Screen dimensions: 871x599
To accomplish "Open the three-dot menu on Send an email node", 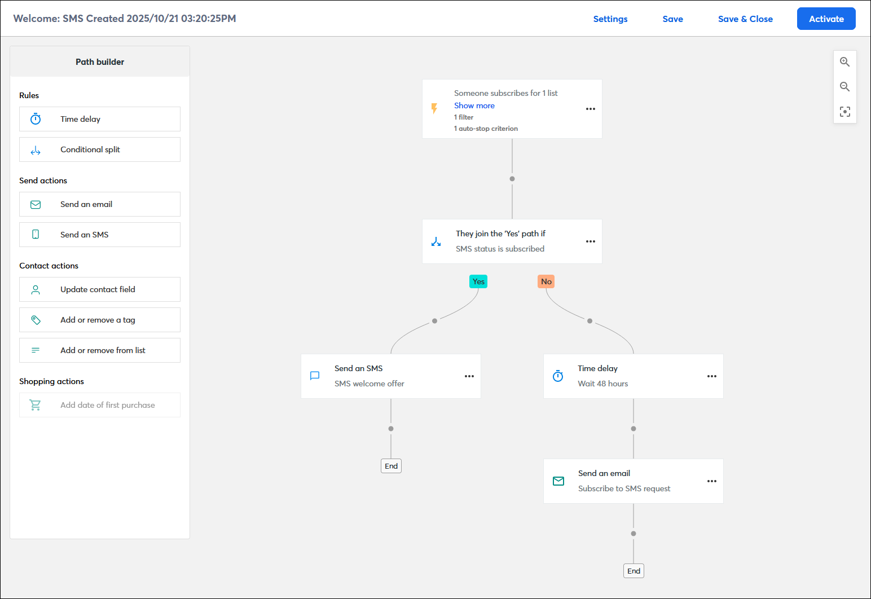I will point(712,481).
